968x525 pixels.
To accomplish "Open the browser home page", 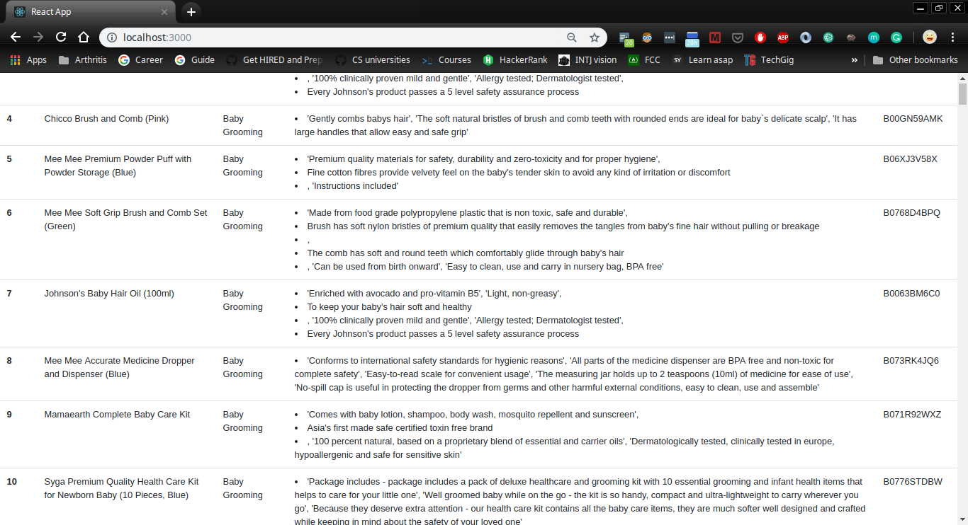I will coord(84,37).
